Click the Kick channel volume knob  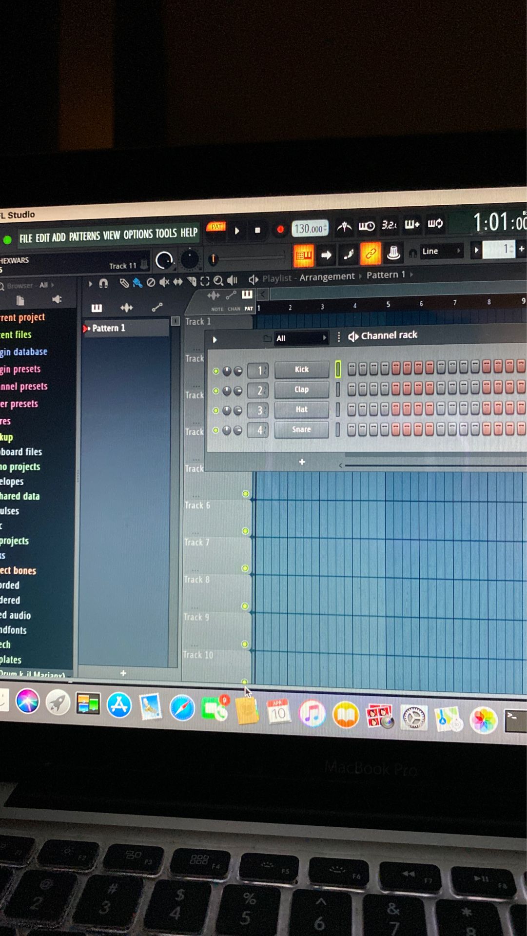point(238,371)
